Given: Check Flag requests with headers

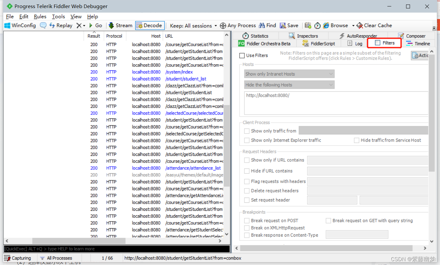Looking at the screenshot, I should pos(247,181).
